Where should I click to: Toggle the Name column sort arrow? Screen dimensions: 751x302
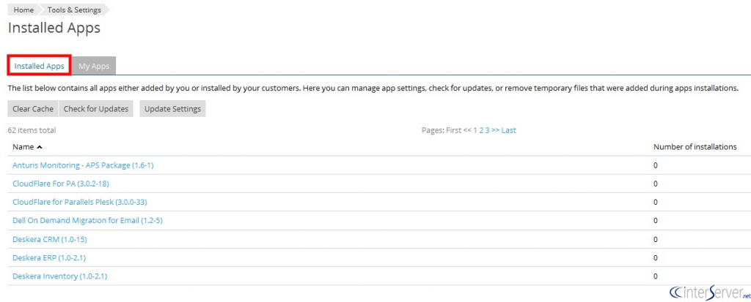[x=40, y=147]
